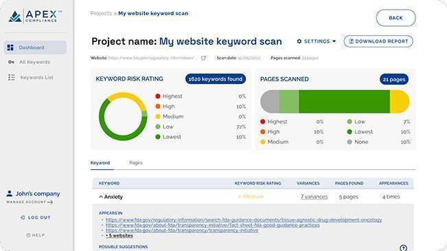The image size is (447, 251).
Task: Click the KEYWORD RISK RATING column header
Action: pos(257,184)
